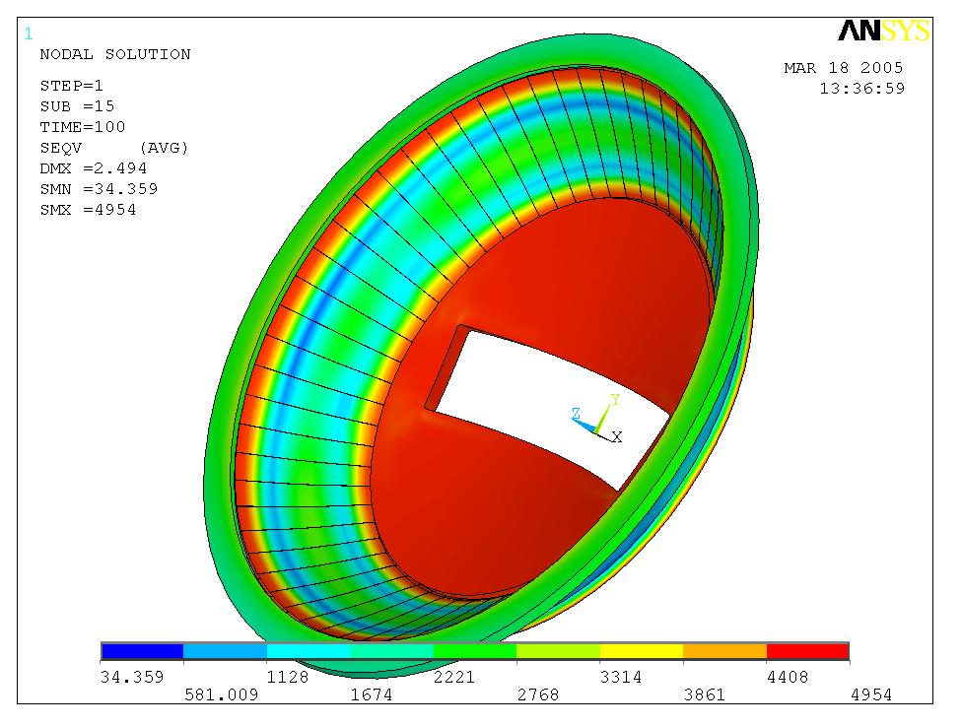Pick the orange legend color band
The width and height of the screenshot is (962, 726).
(724, 651)
